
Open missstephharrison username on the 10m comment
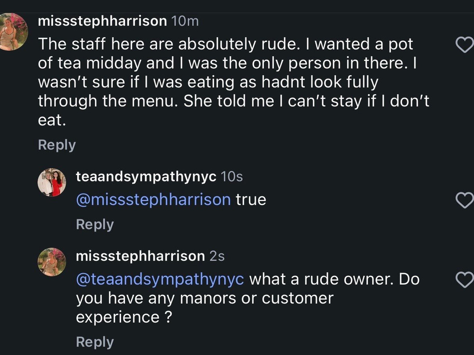(x=102, y=21)
